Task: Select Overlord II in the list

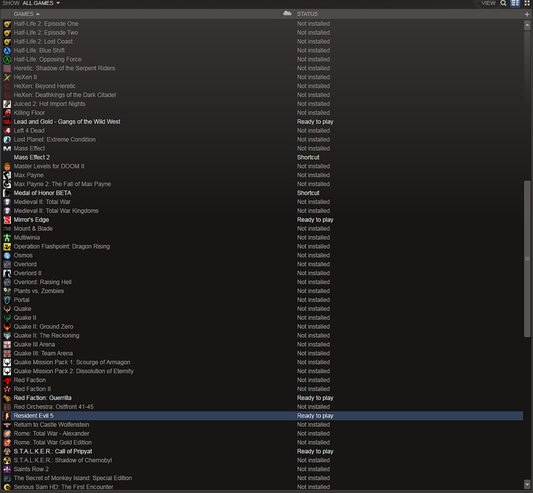Action: click(x=28, y=273)
